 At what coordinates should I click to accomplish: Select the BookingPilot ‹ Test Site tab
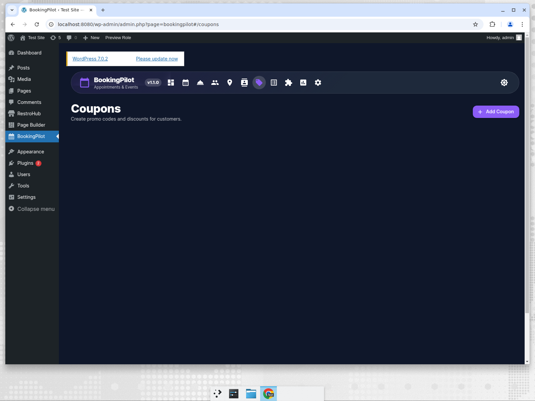click(58, 10)
